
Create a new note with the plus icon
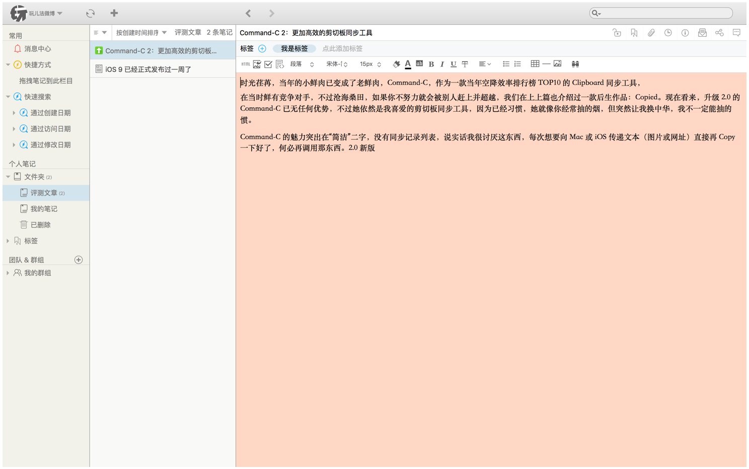pyautogui.click(x=114, y=13)
